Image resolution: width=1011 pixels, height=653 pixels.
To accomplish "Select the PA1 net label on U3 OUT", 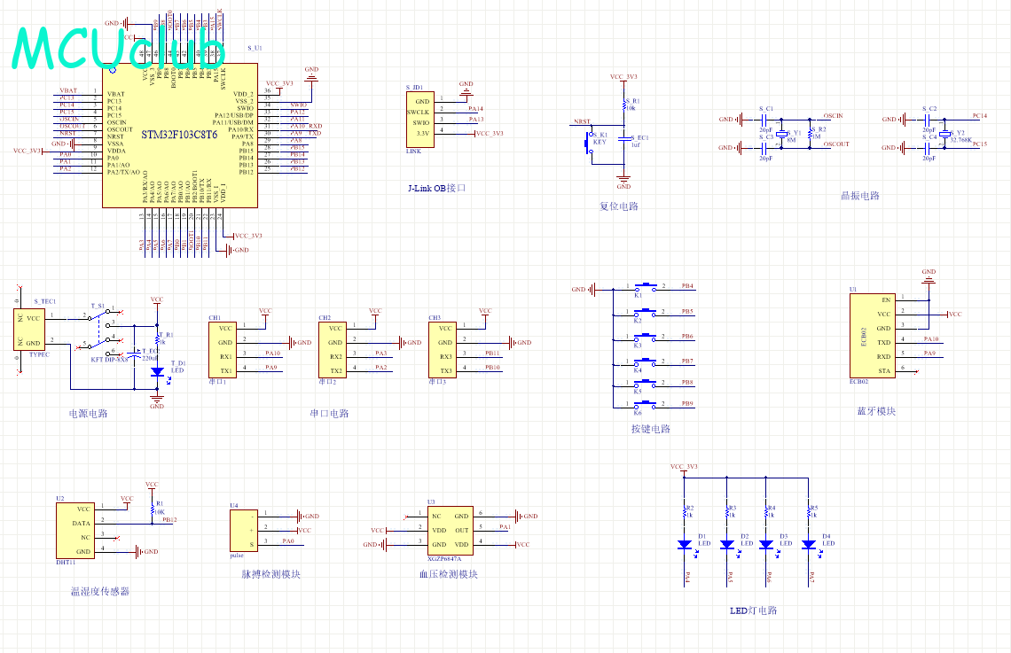I will [x=505, y=527].
